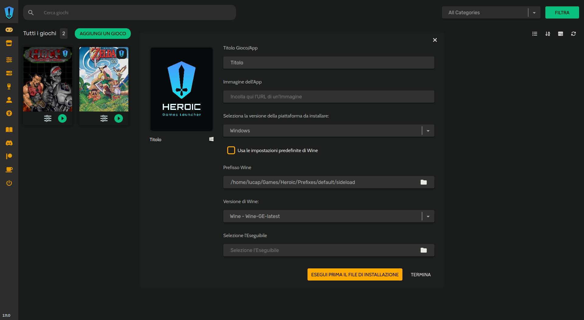This screenshot has width=584, height=320.
Task: Click the Windows logo under the preview card
Action: click(211, 139)
